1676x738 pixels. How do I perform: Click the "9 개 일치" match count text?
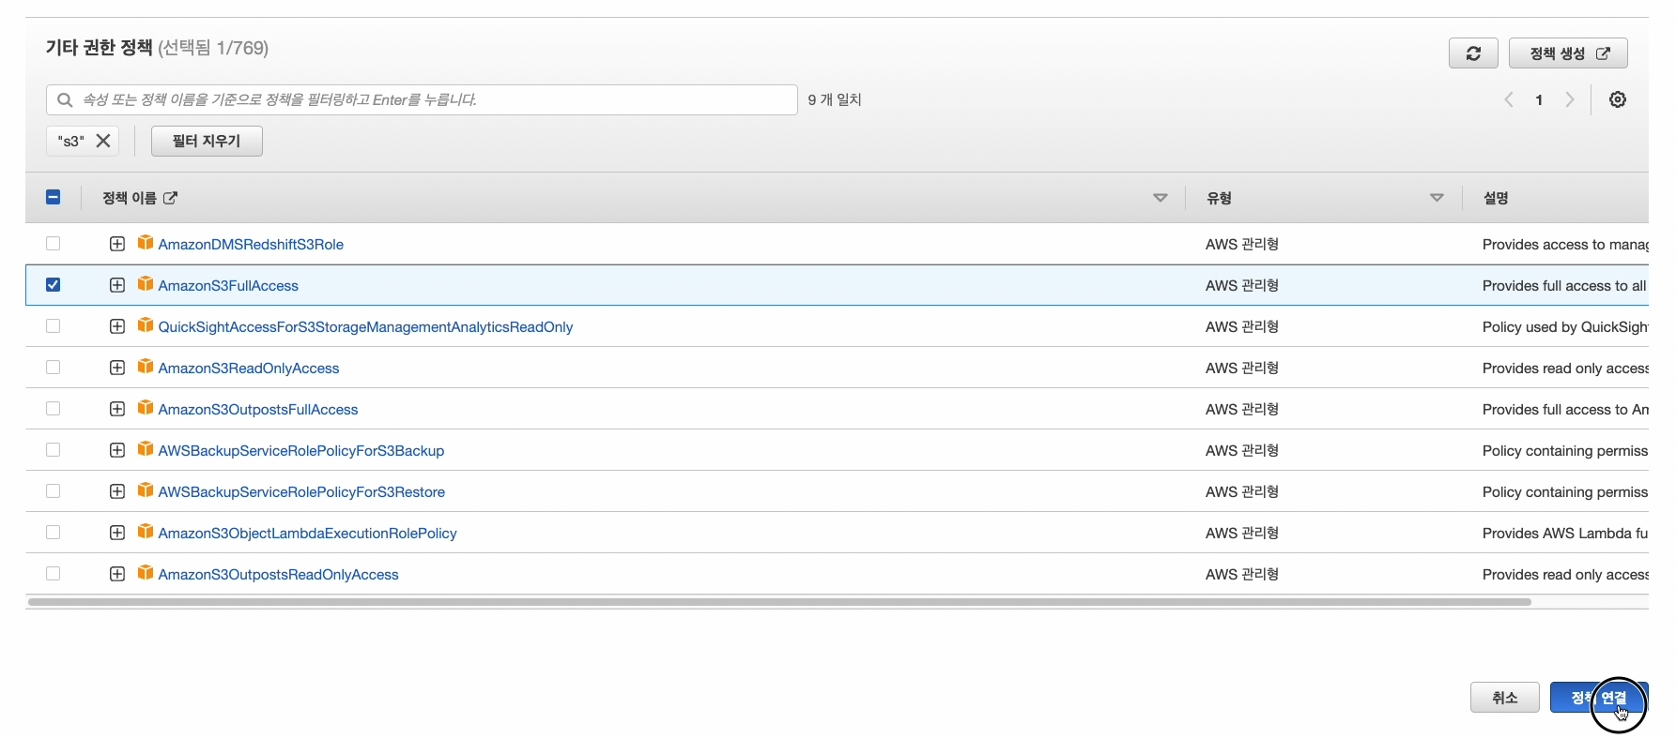(835, 99)
